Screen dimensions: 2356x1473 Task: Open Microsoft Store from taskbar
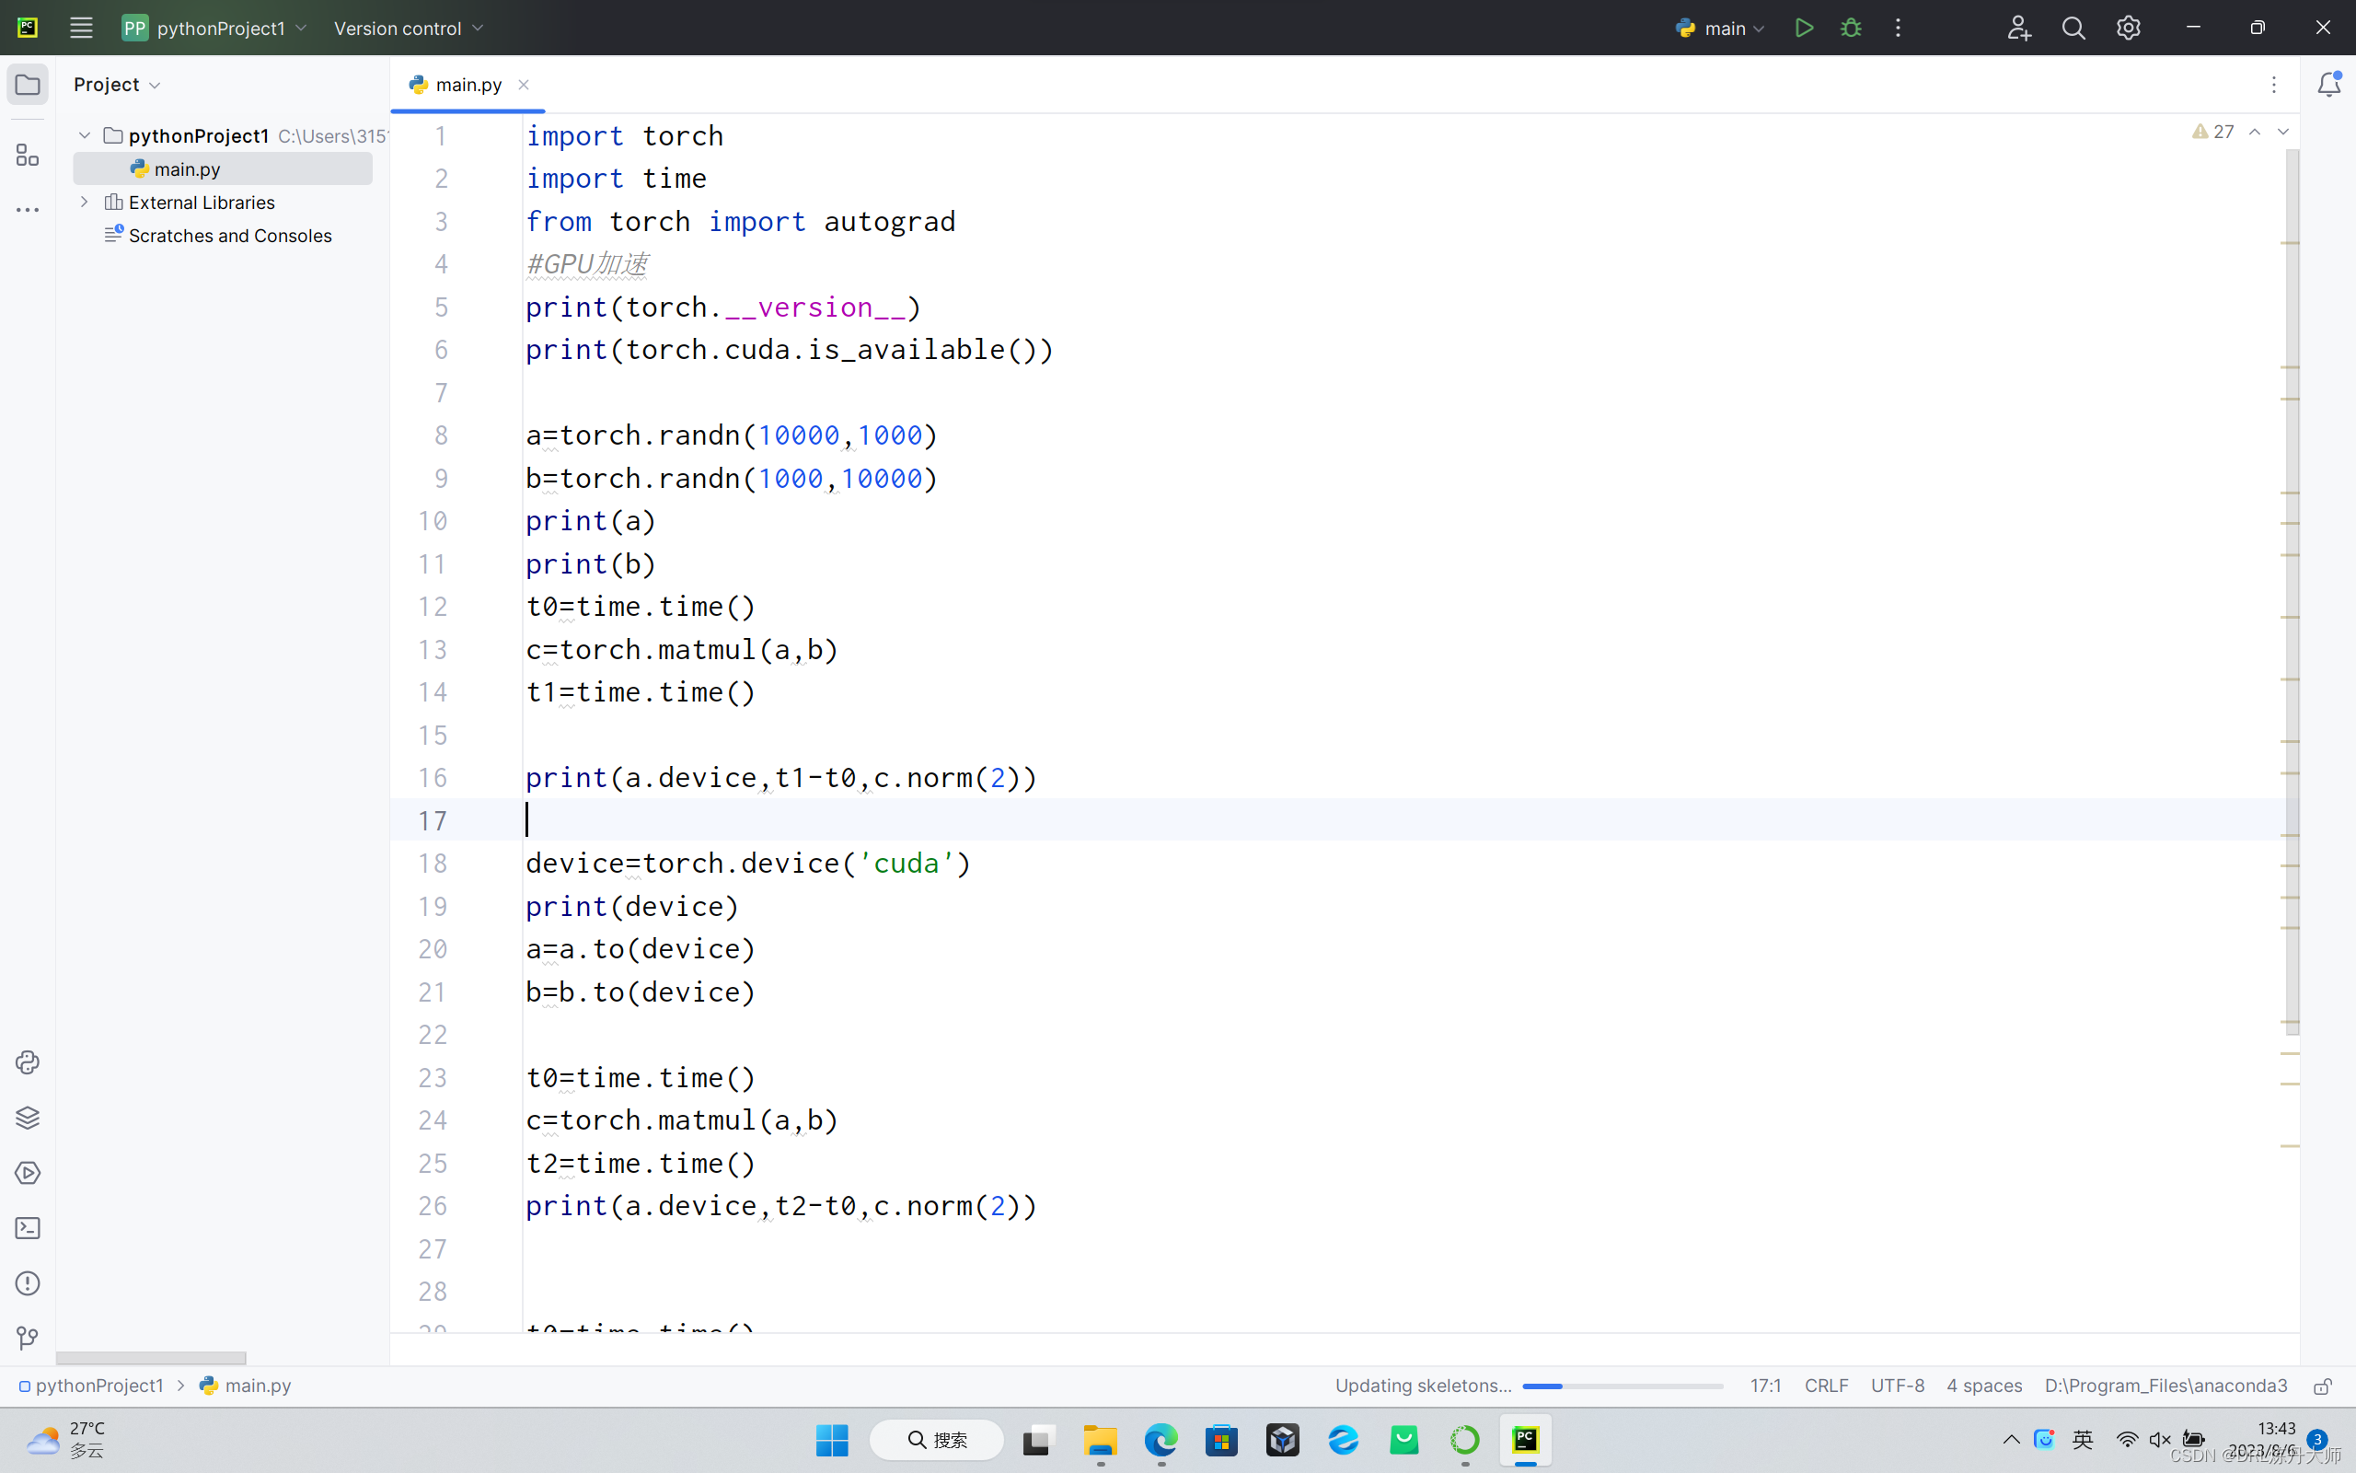(x=1221, y=1440)
